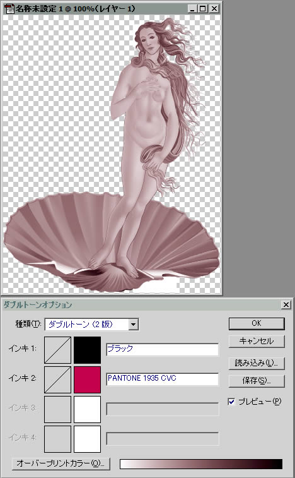Click the black color swatch of インキ 1
Viewport: 295px width, 478px height.
pyautogui.click(x=88, y=350)
